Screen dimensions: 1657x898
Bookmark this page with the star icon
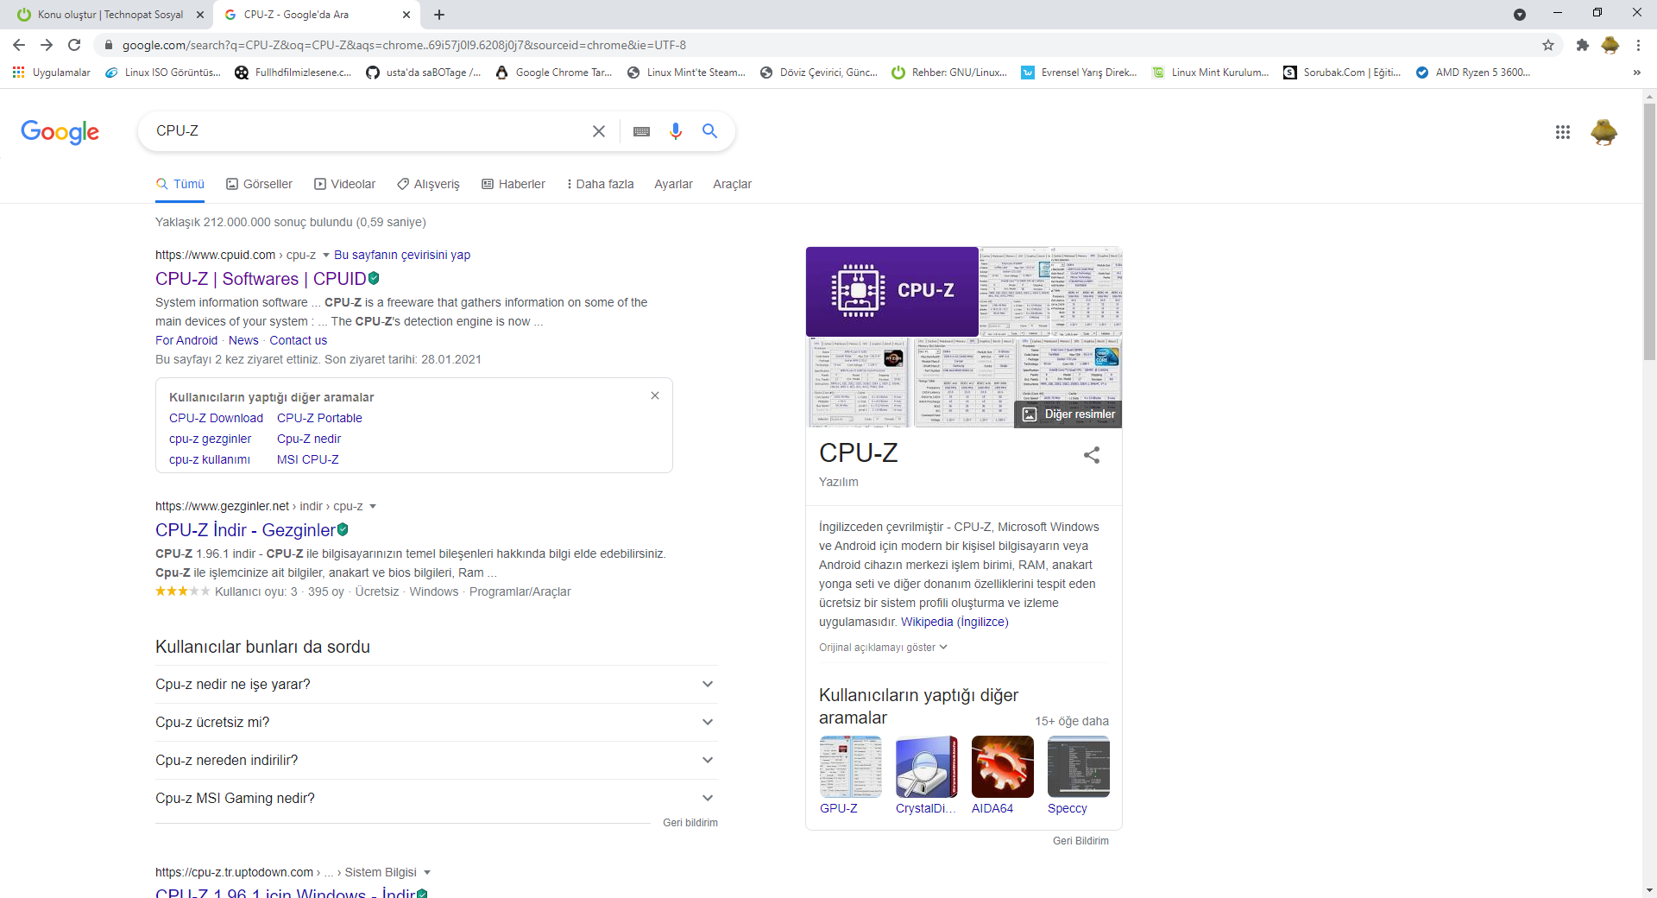pyautogui.click(x=1548, y=45)
